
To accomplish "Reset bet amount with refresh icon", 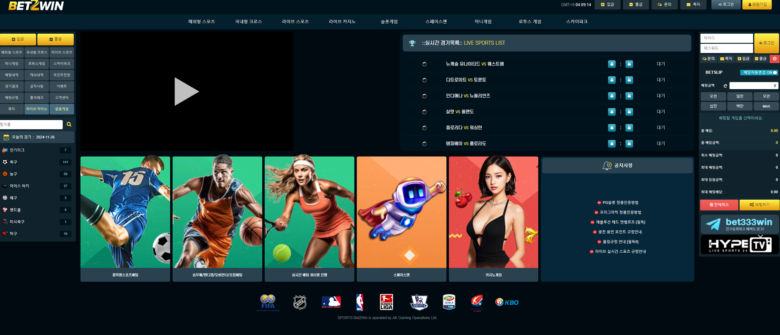I will (725, 86).
